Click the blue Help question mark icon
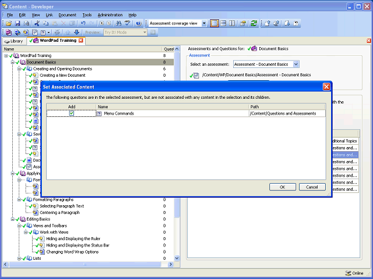 [139, 23]
